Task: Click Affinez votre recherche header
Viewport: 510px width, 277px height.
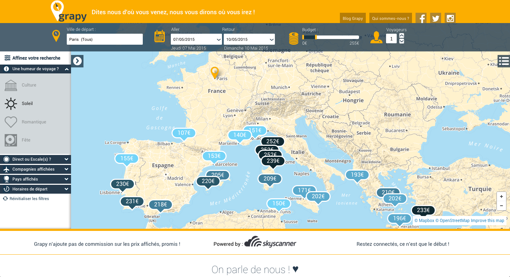Action: pyautogui.click(x=36, y=58)
